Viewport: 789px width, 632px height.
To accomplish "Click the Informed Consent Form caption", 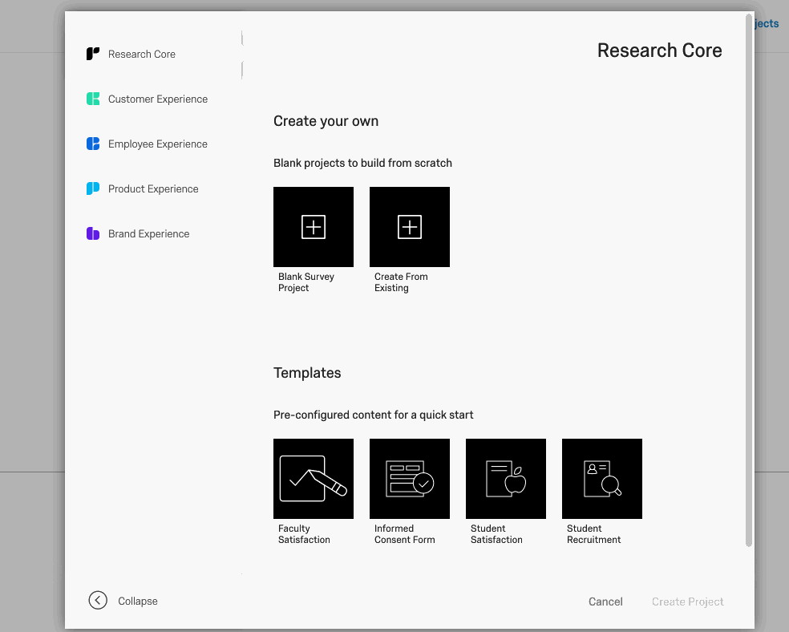I will click(405, 534).
